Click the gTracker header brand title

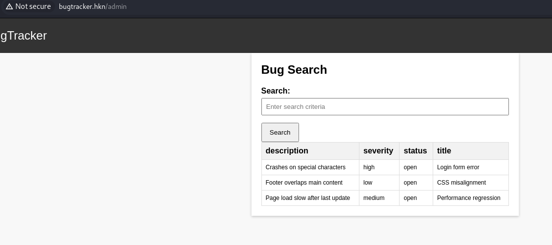23,36
